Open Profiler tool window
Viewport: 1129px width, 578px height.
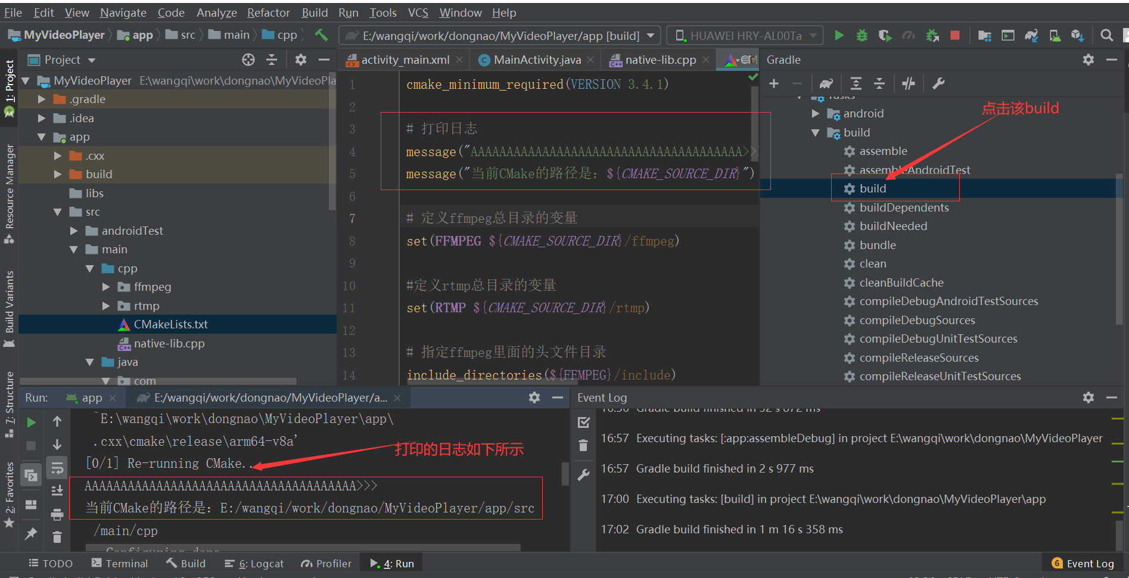click(326, 563)
